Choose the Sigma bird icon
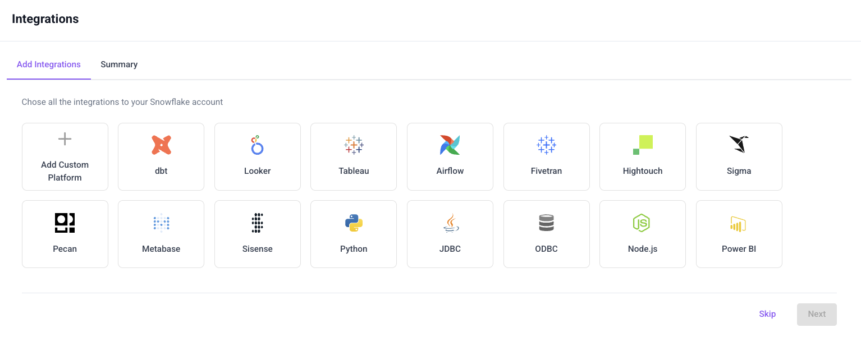This screenshot has width=861, height=337. (x=739, y=145)
